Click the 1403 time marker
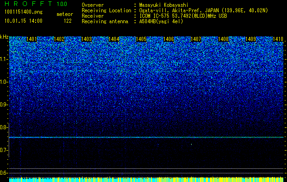Image resolution: width=287 pixels, height=182 pixels. (x=86, y=39)
